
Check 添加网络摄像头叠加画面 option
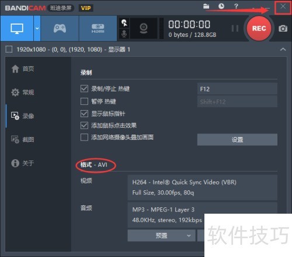(x=84, y=137)
